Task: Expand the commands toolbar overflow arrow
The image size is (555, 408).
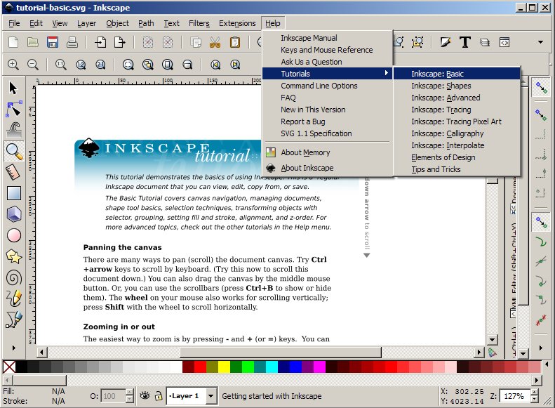Action: (540, 42)
